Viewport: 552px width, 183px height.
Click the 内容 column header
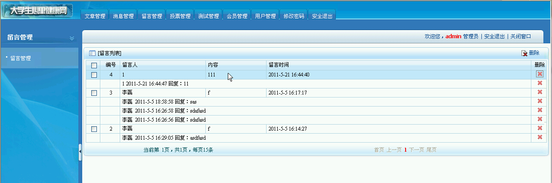(x=213, y=65)
